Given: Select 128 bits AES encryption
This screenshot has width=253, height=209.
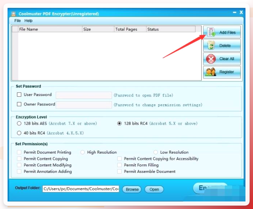Looking at the screenshot, I should click(19, 123).
